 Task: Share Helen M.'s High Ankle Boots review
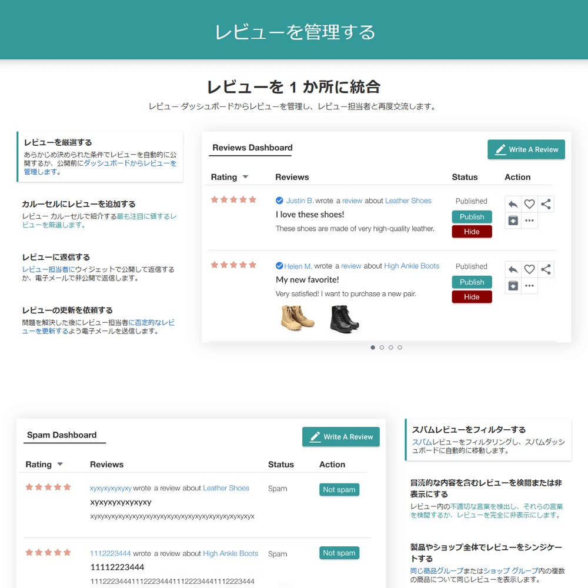[546, 269]
